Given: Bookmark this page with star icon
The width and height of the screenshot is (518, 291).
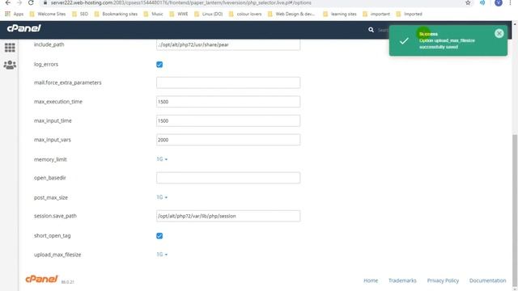Looking at the screenshot, I should (468, 2).
